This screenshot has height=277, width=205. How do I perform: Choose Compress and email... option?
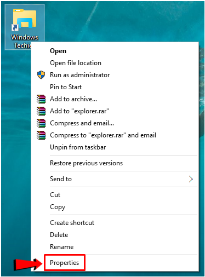click(x=115, y=123)
